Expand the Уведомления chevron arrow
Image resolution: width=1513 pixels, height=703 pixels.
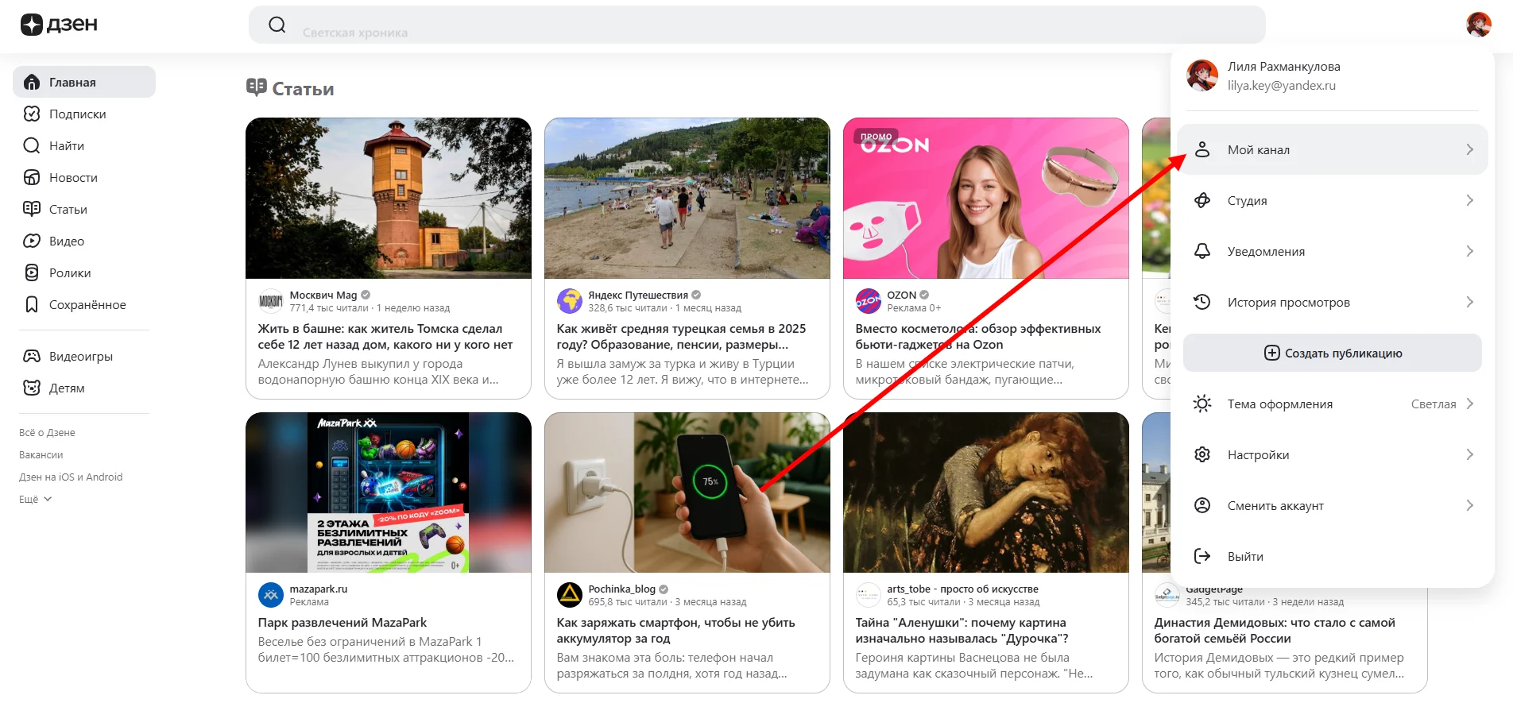1469,251
